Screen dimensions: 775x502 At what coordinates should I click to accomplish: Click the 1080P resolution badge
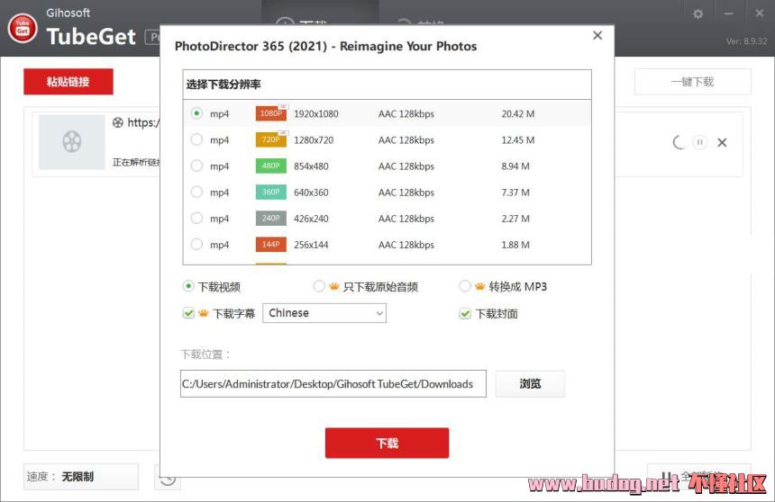click(x=271, y=113)
